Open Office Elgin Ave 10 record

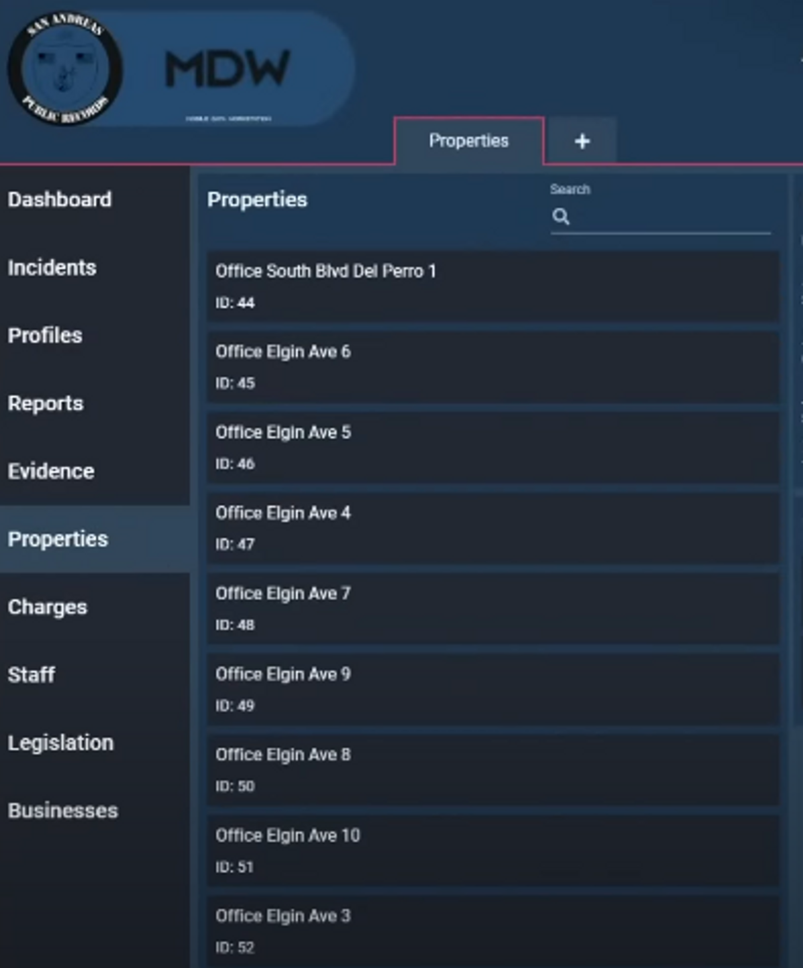493,850
